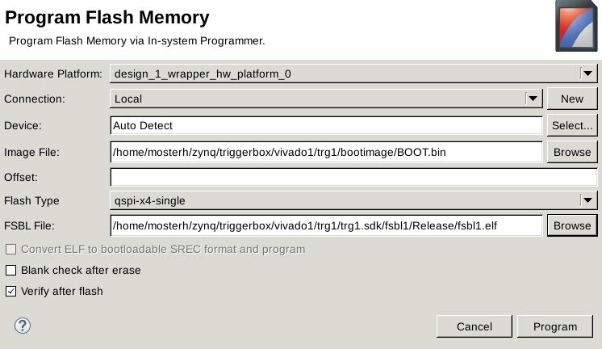
Task: Click the Image File: label
Action: pos(31,152)
